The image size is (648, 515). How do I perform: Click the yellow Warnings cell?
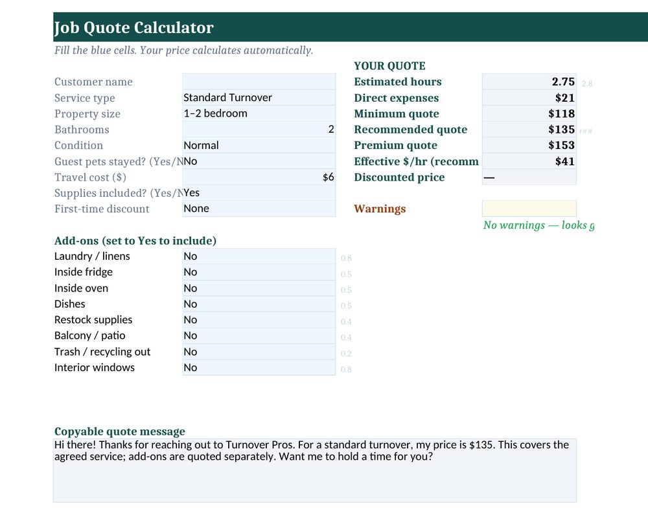click(x=529, y=209)
